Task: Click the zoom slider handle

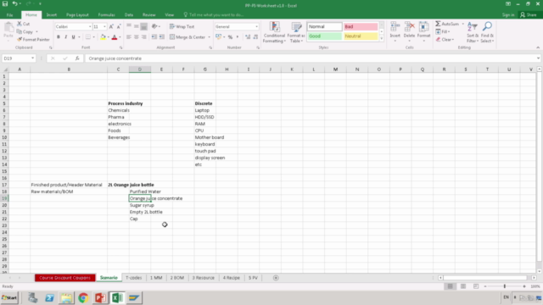Action: [505, 286]
